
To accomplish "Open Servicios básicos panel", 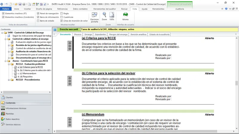I will point(26,124).
